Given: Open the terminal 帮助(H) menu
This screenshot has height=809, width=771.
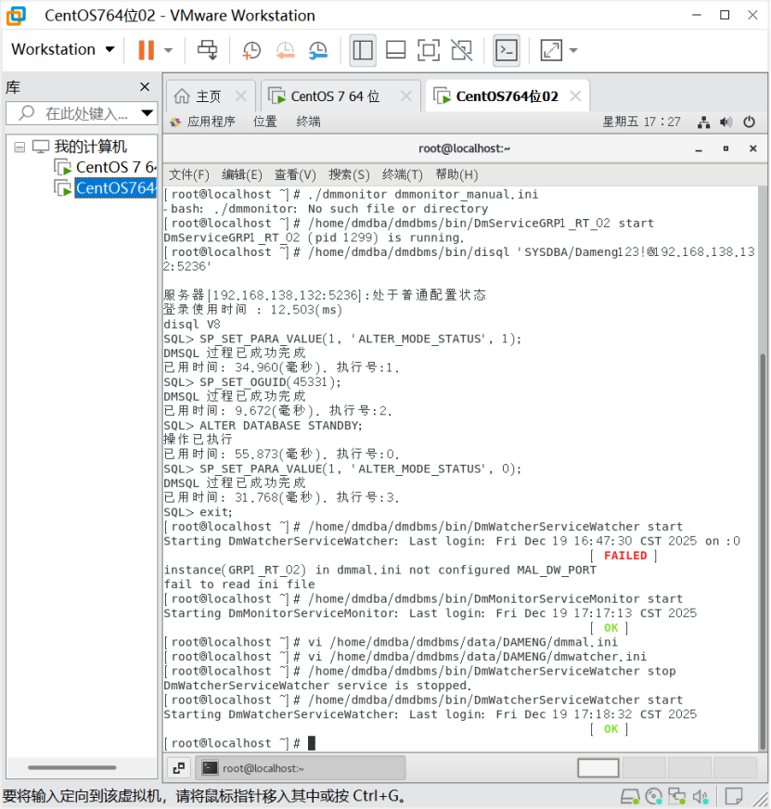Looking at the screenshot, I should click(456, 175).
